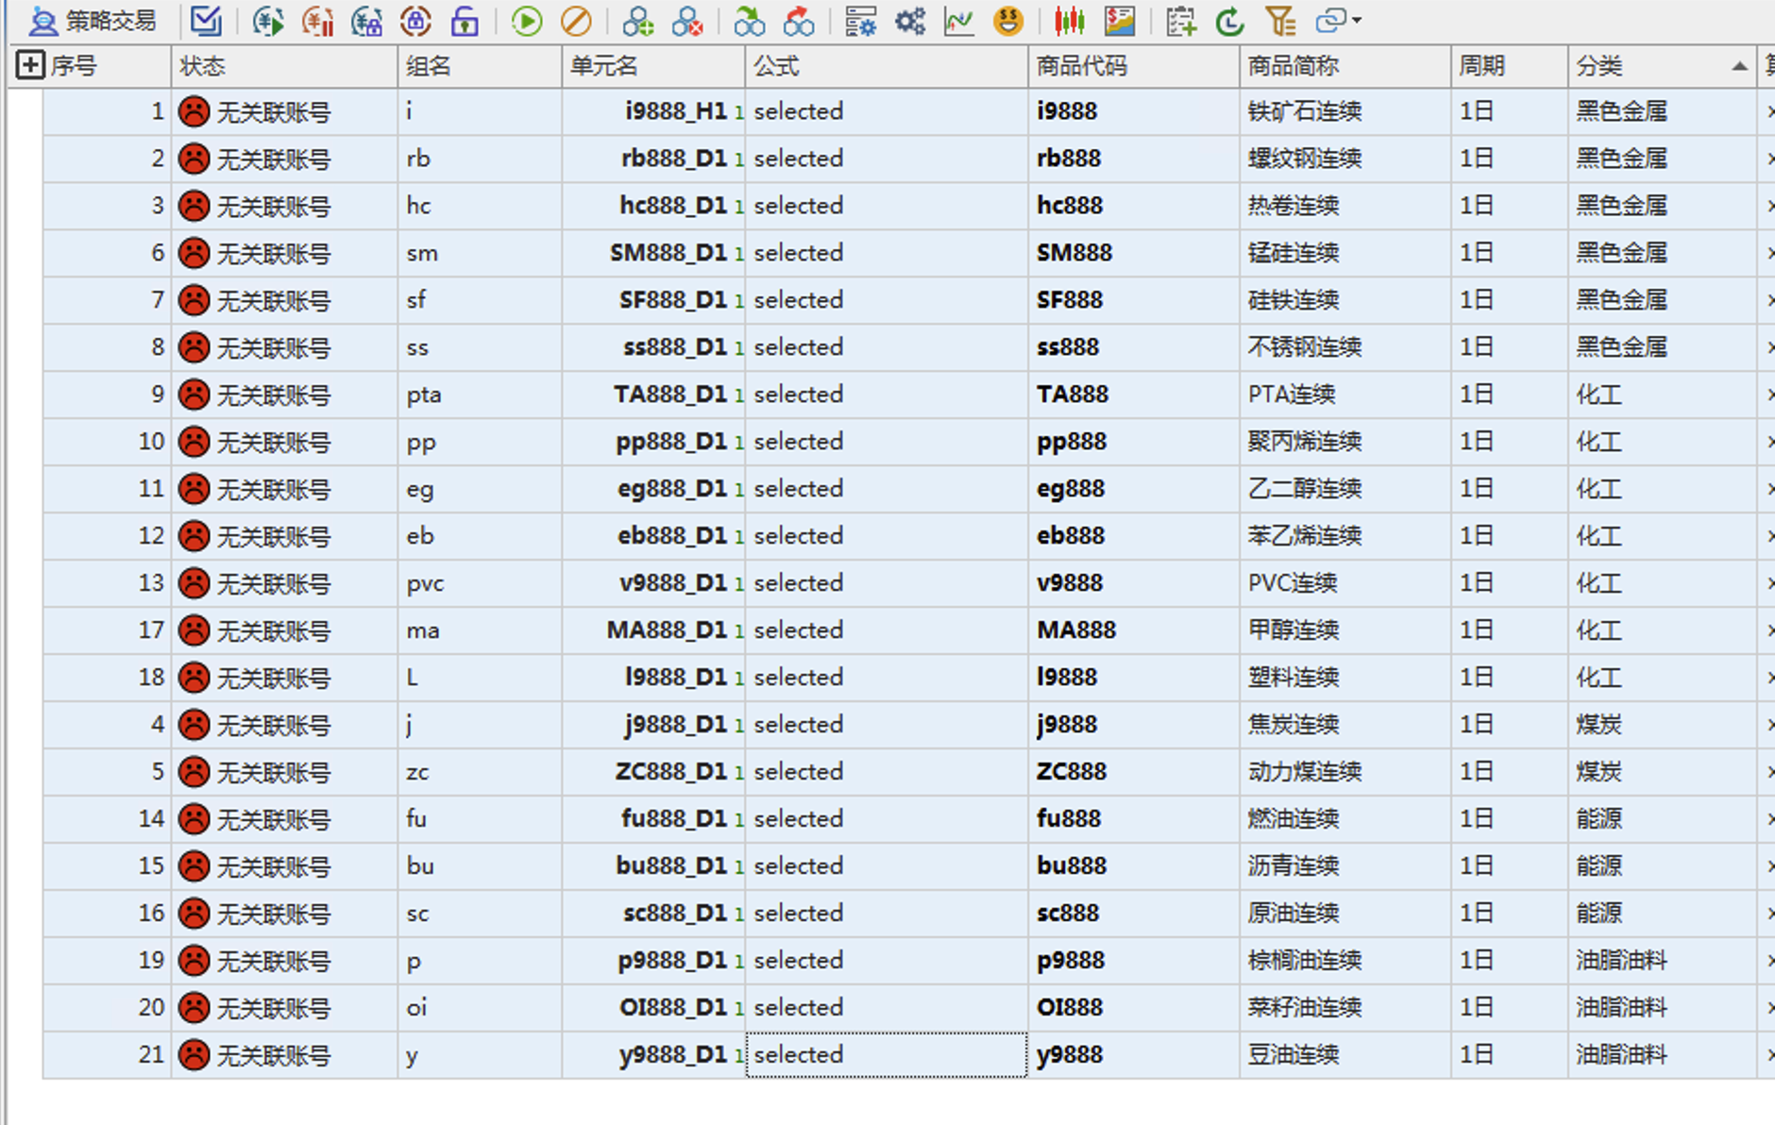Click the 煤炭 category cell in zc row
1775x1125 pixels.
[x=1662, y=772]
